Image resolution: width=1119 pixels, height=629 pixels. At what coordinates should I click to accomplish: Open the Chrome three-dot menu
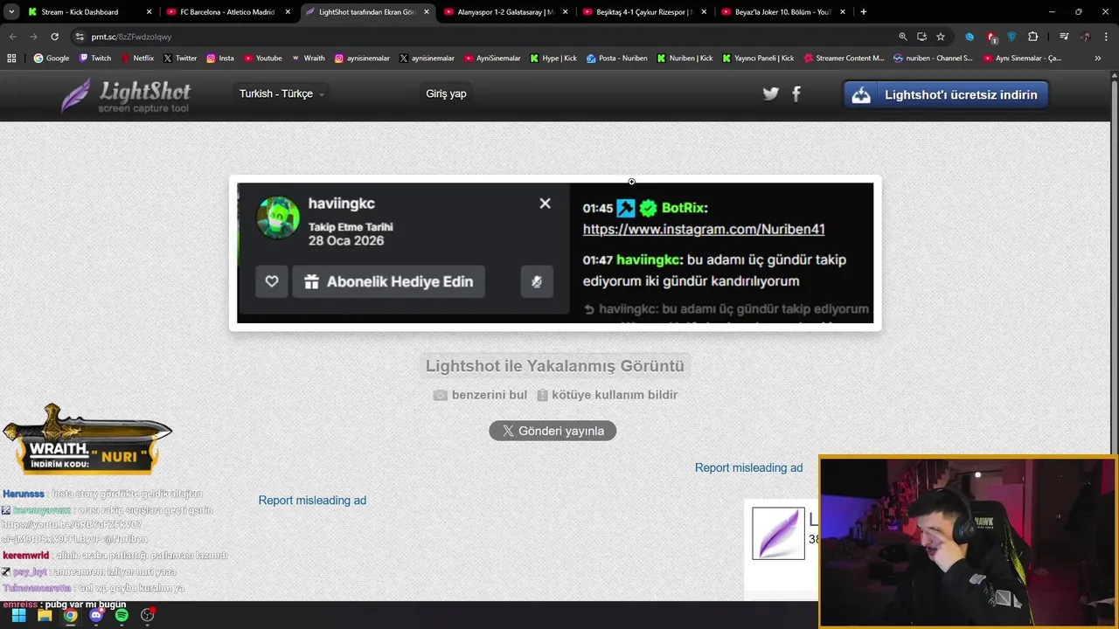[1106, 37]
